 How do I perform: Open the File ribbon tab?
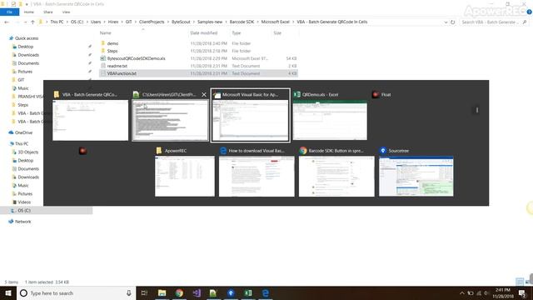tap(9, 12)
